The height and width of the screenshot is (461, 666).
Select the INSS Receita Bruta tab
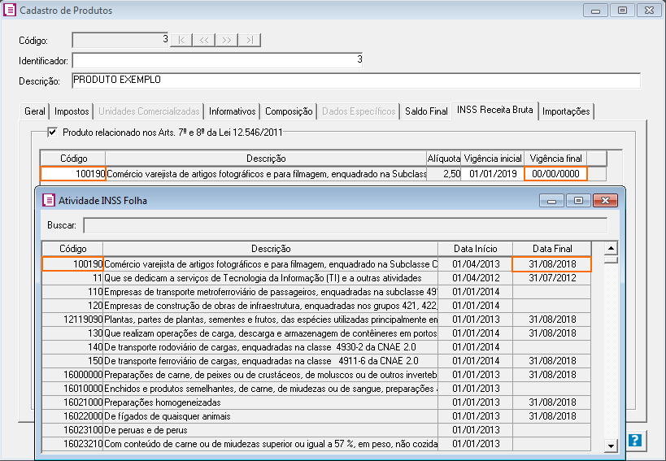point(495,110)
